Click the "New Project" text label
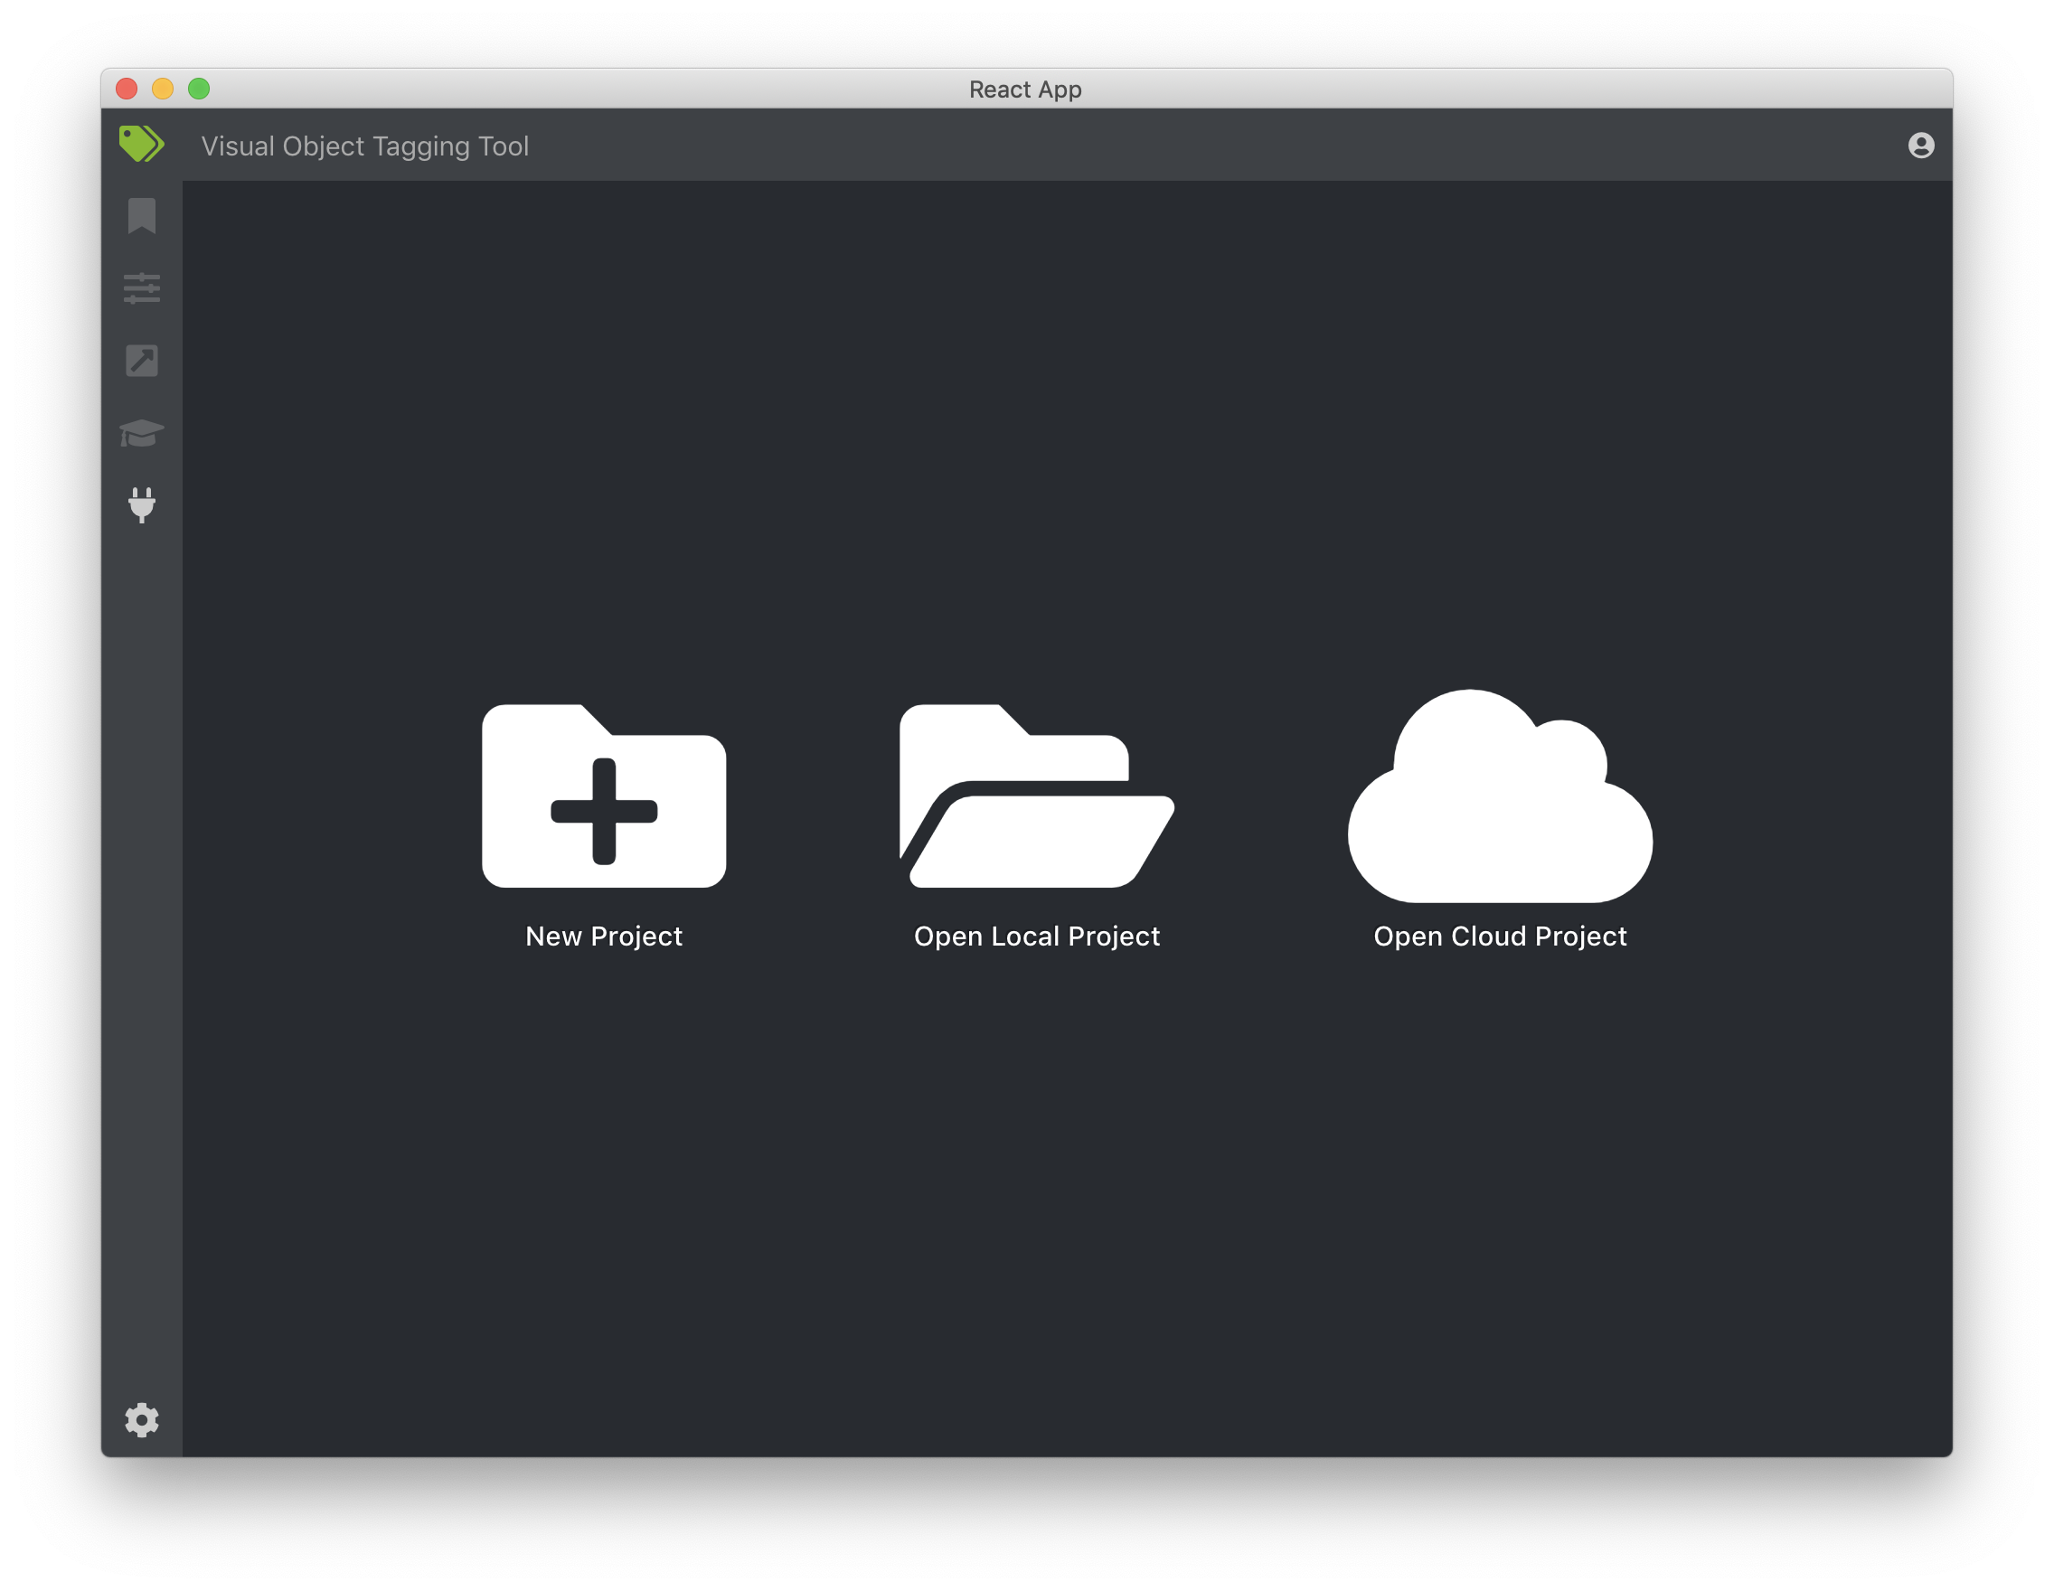This screenshot has height=1591, width=2054. coord(603,936)
